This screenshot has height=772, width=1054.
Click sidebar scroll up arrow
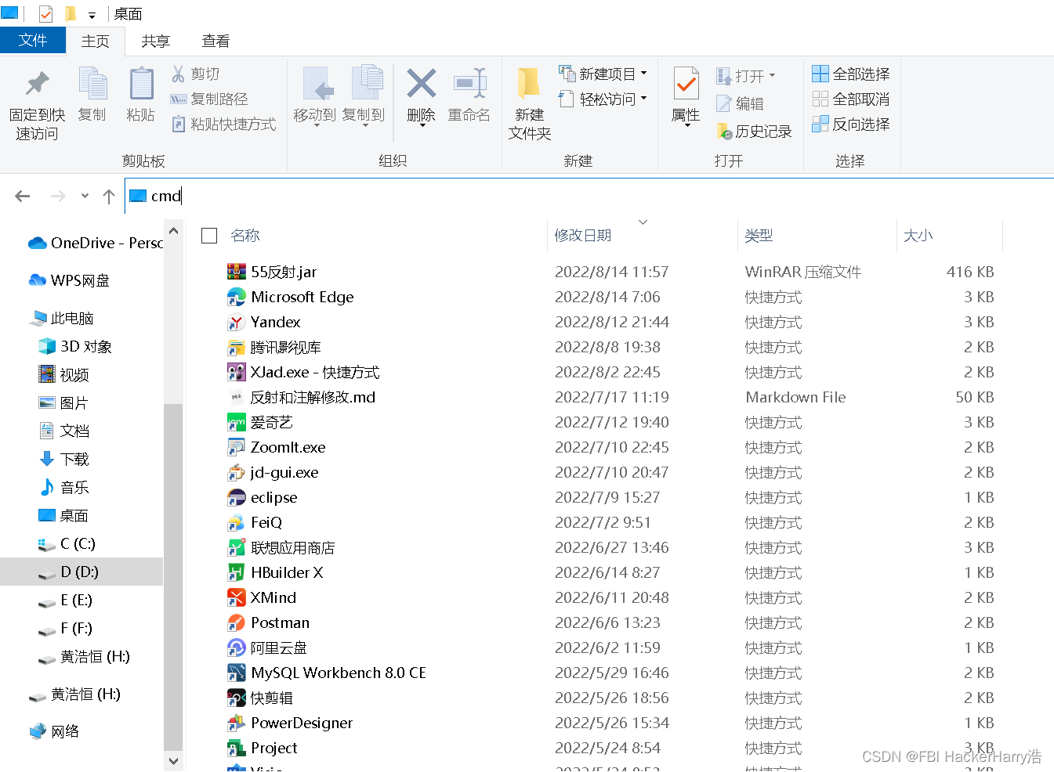click(173, 231)
